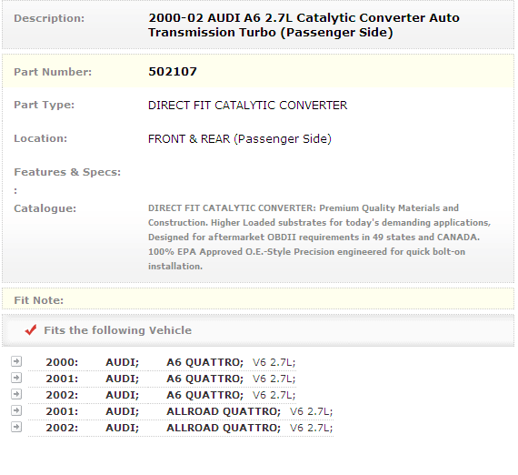The width and height of the screenshot is (518, 475).
Task: Click the product description title text
Action: pyautogui.click(x=304, y=25)
